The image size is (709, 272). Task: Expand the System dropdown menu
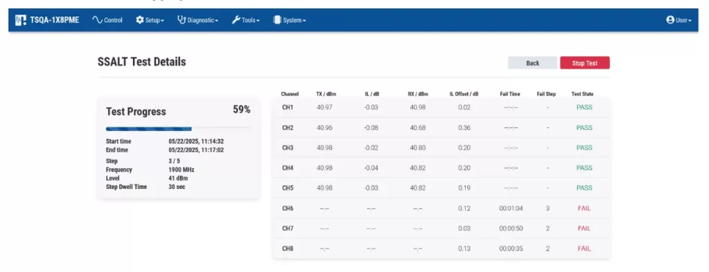290,20
